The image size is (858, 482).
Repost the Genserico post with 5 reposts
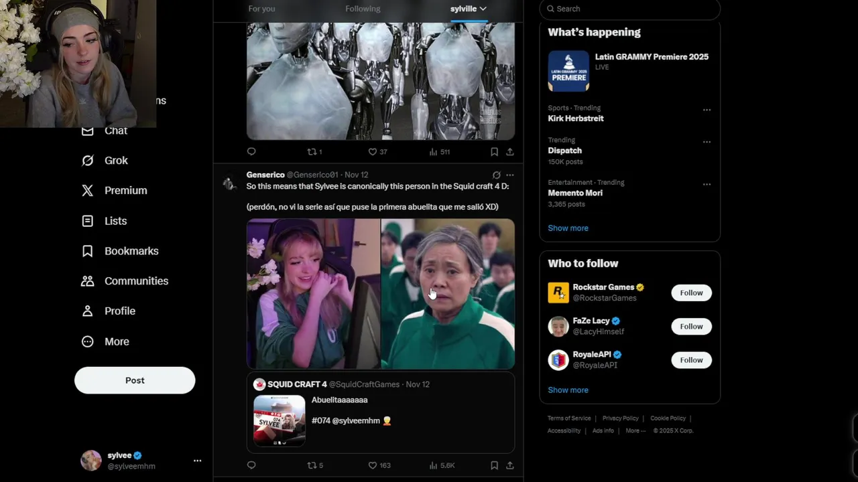point(314,465)
